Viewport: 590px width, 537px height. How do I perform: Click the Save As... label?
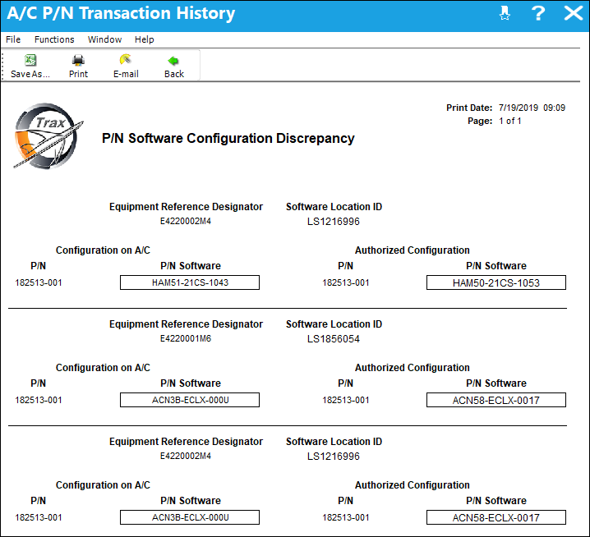[x=30, y=74]
